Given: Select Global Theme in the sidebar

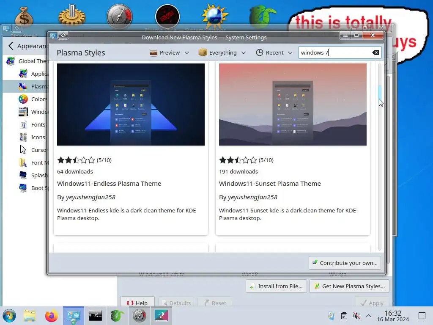Looking at the screenshot, I should (x=26, y=61).
